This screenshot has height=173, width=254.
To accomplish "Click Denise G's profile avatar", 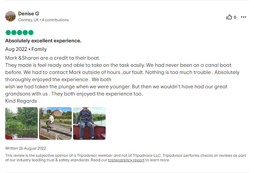I will pyautogui.click(x=10, y=16).
